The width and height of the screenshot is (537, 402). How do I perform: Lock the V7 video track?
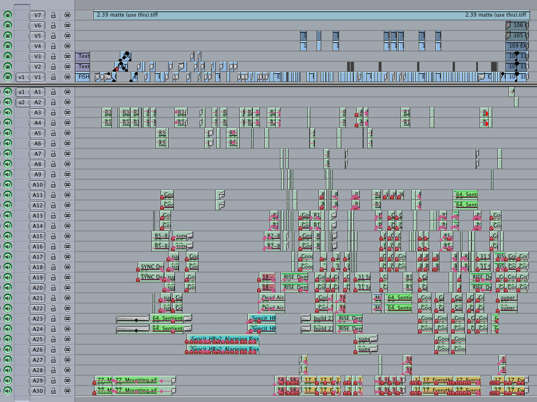53,15
